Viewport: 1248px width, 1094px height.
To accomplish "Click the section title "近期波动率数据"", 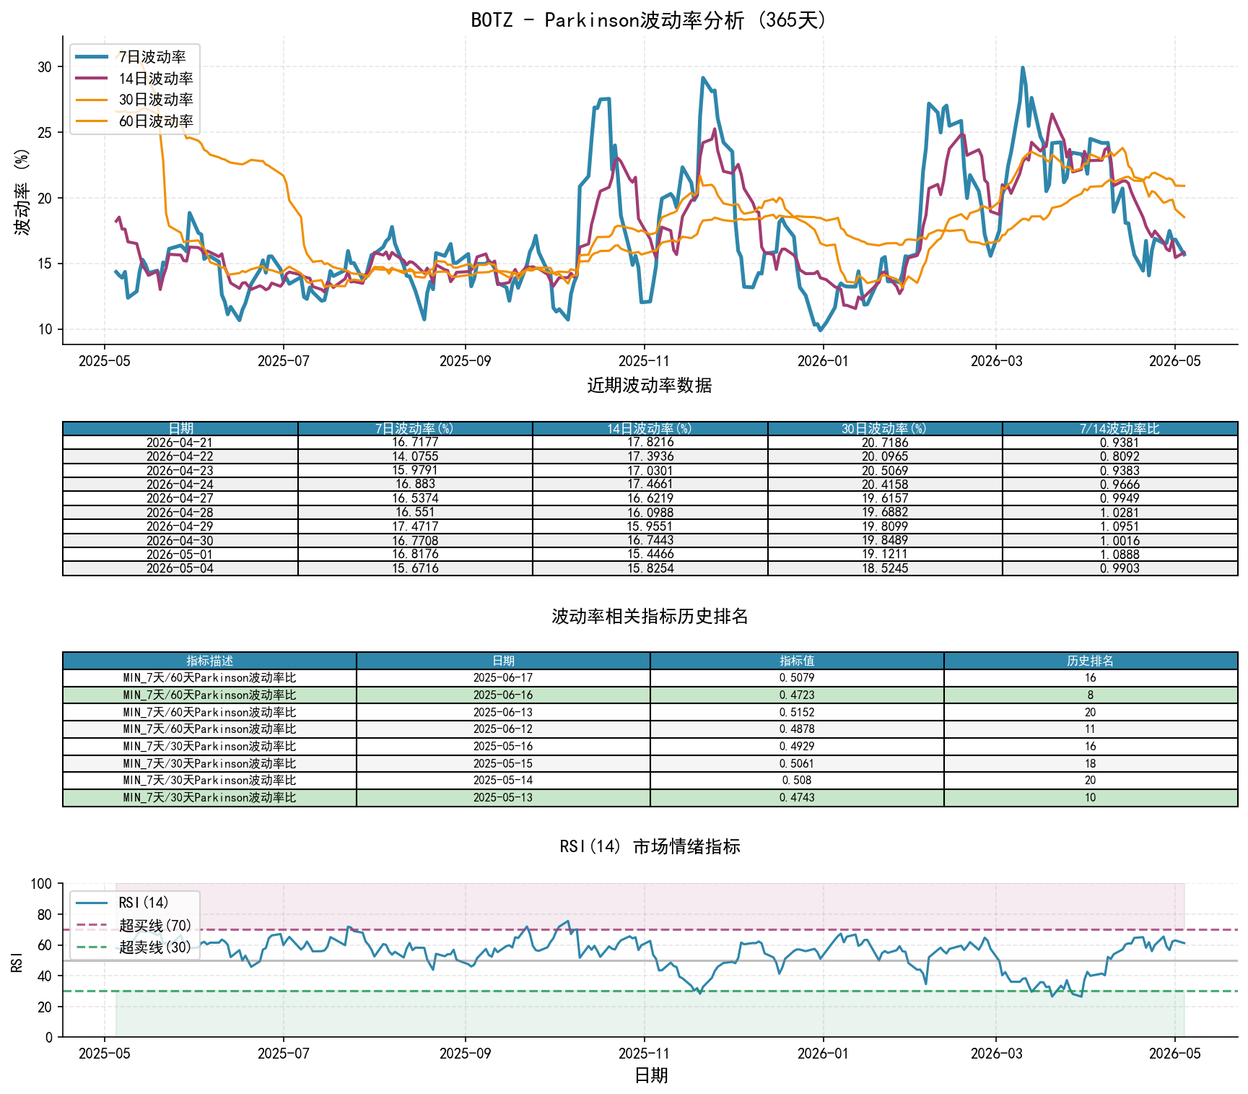I will tap(650, 386).
